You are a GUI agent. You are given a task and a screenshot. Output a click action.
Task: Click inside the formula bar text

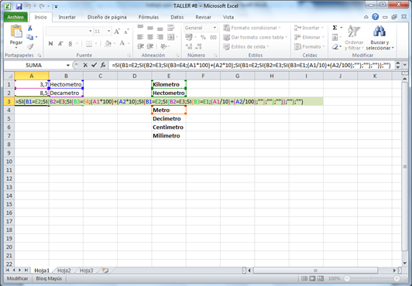(x=251, y=65)
